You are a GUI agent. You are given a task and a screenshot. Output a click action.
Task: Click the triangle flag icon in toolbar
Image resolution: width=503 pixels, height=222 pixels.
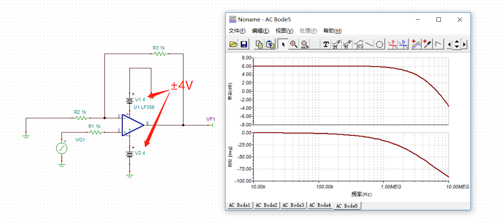pos(439,44)
